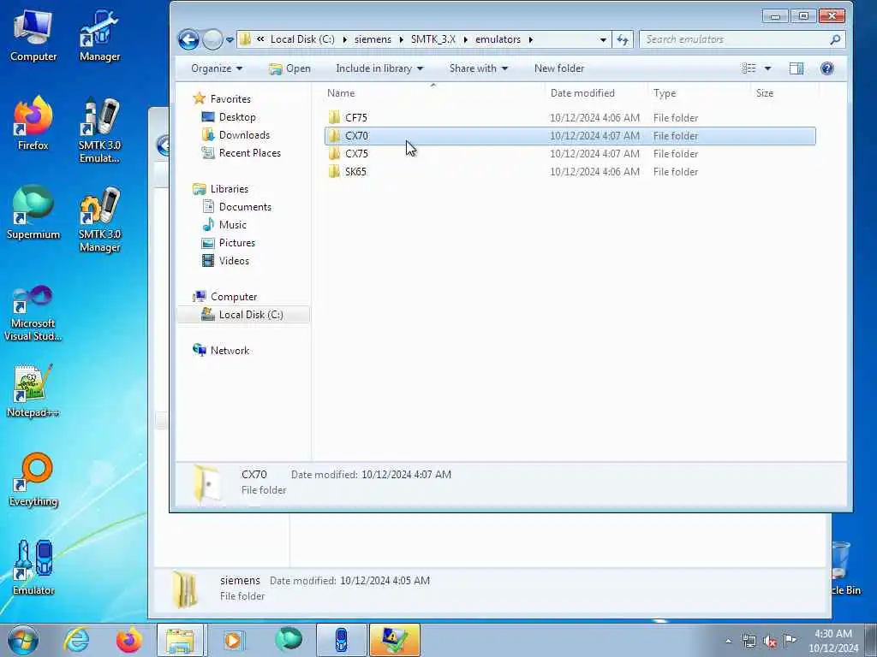
Task: Open the Computer desktop icon
Action: [x=33, y=34]
